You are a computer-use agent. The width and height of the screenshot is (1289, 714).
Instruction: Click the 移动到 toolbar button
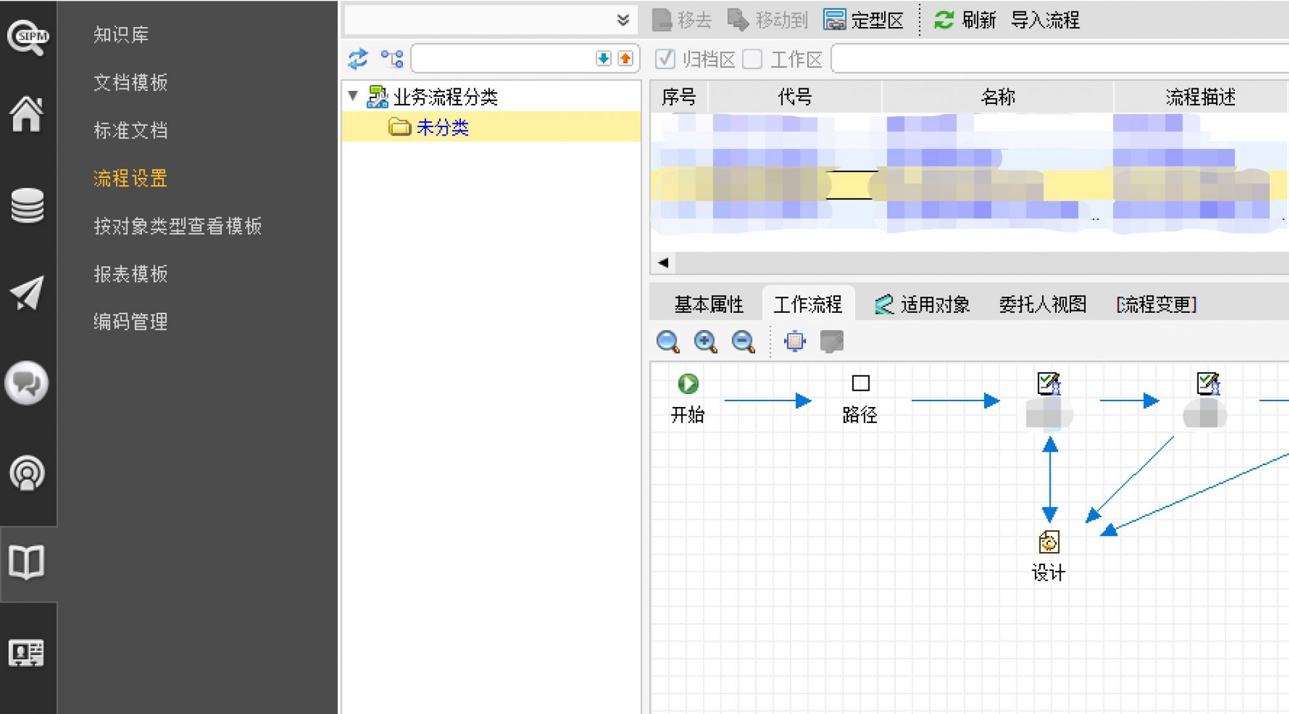click(x=767, y=20)
